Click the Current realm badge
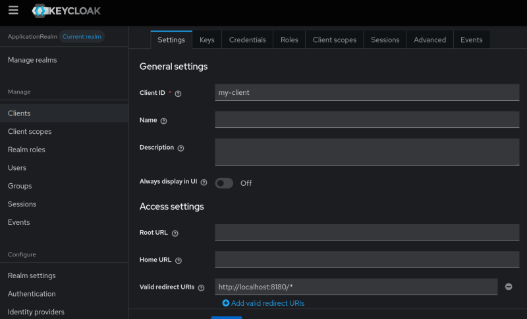Screen dimensions: 527x319 pos(82,37)
